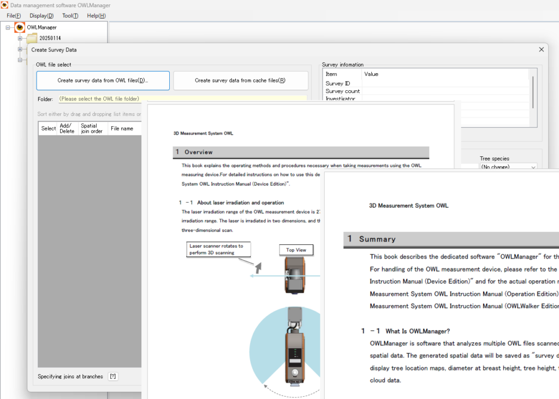
Task: Open the [?] help for branch joins
Action: [113, 376]
